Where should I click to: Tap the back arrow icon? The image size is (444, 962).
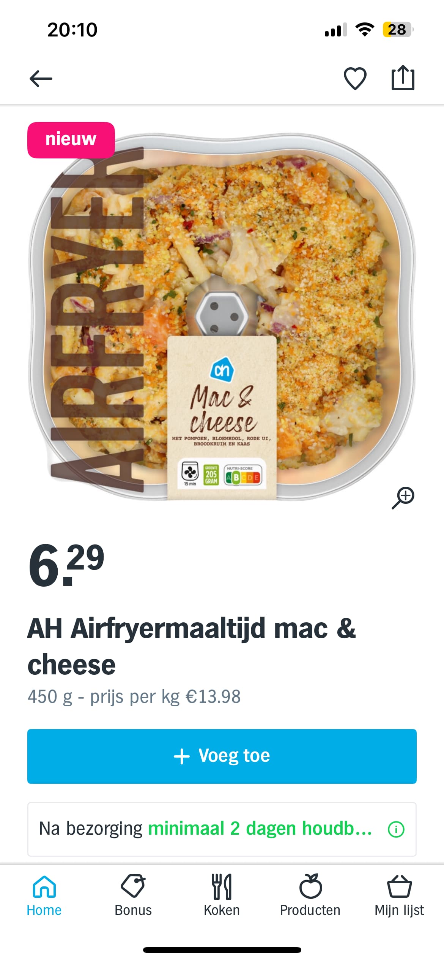point(41,79)
